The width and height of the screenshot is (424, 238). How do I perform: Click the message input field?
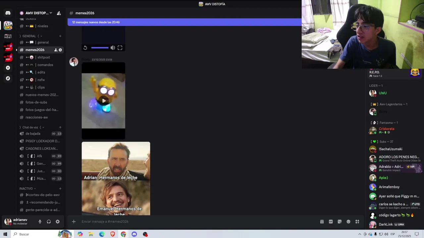click(197, 221)
